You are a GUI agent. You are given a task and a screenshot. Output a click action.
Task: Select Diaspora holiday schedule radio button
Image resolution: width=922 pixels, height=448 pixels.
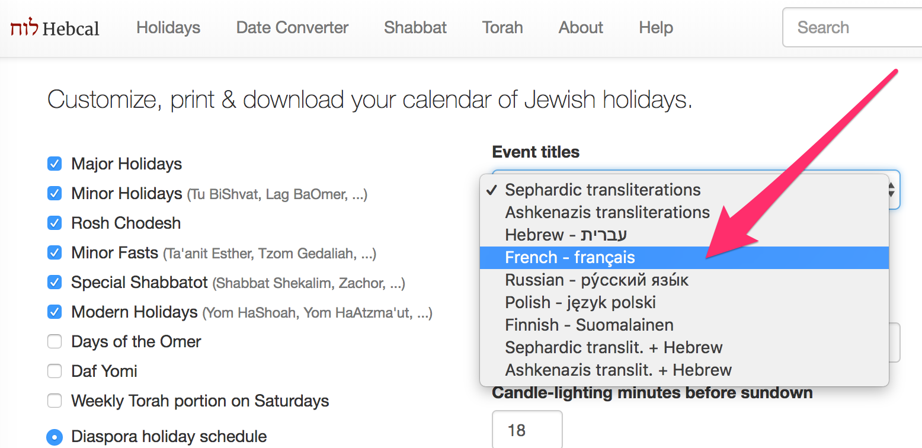tap(55, 437)
